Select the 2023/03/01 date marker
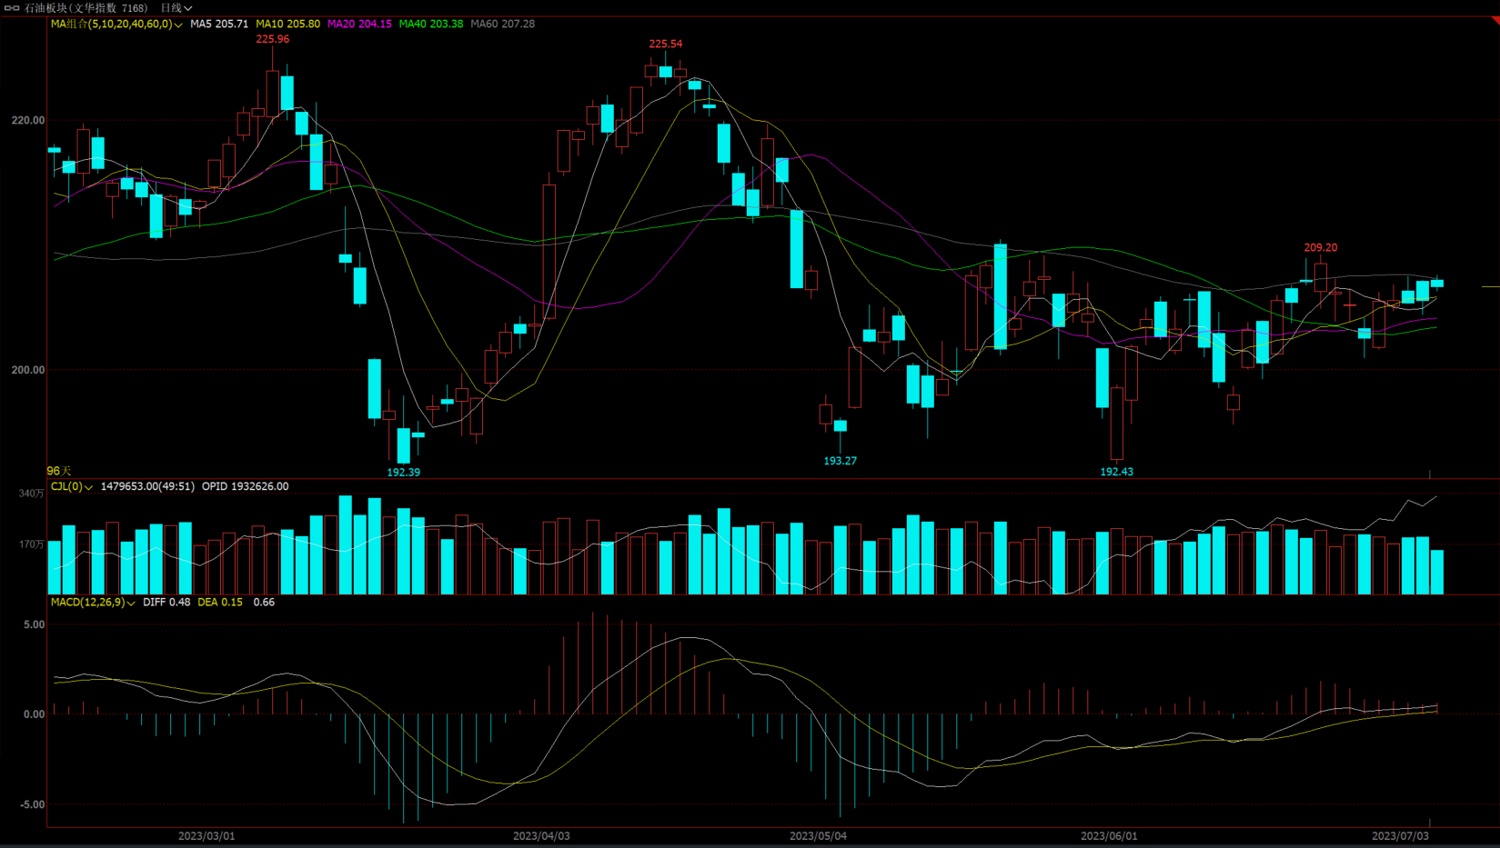The height and width of the screenshot is (848, 1500). pyautogui.click(x=206, y=836)
